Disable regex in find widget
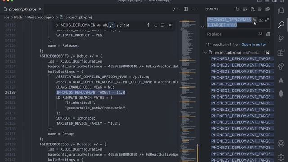The width and height of the screenshot is (288, 162). pyautogui.click(x=111, y=25)
